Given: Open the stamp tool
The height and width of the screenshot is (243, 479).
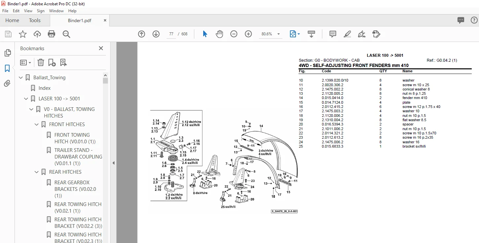Looking at the screenshot, I should click(376, 34).
